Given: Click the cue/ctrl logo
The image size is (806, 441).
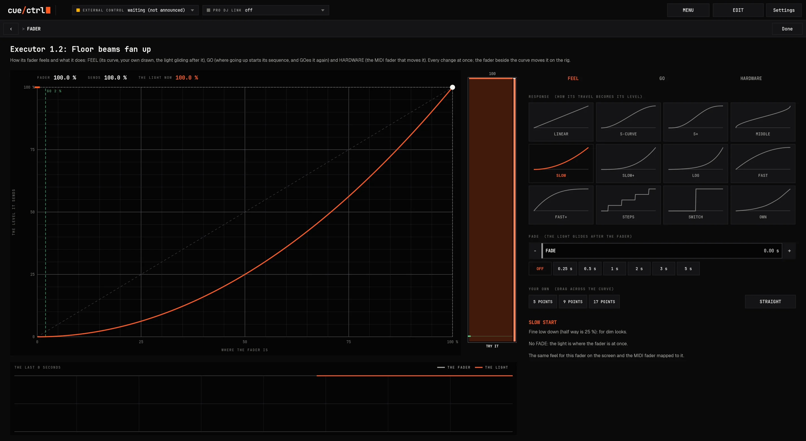Looking at the screenshot, I should (29, 10).
